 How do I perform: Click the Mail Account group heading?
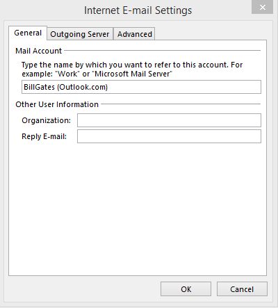click(38, 51)
